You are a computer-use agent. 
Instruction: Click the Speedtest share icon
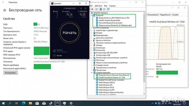[81, 8]
